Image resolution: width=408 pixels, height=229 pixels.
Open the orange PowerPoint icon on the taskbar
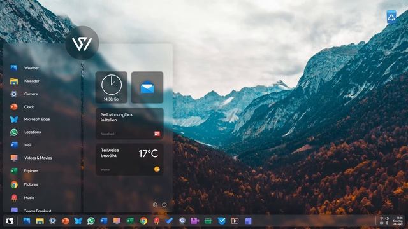click(65, 221)
